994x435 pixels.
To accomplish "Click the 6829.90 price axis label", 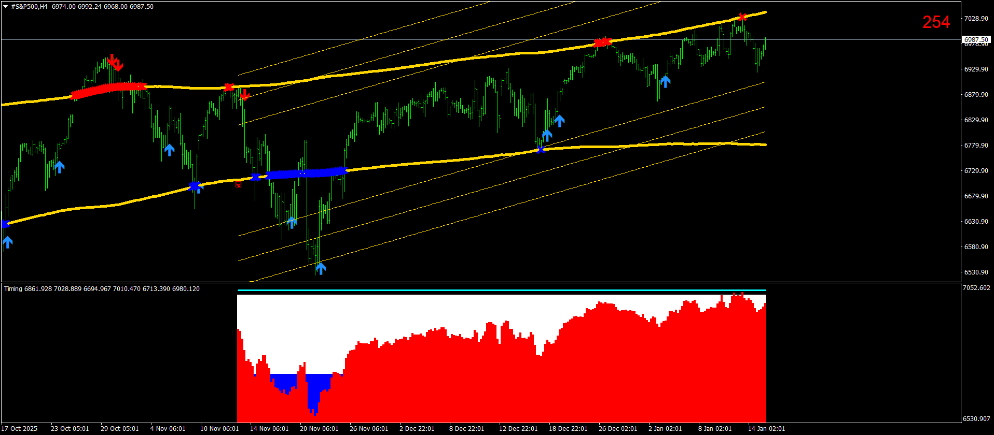I will tap(976, 120).
